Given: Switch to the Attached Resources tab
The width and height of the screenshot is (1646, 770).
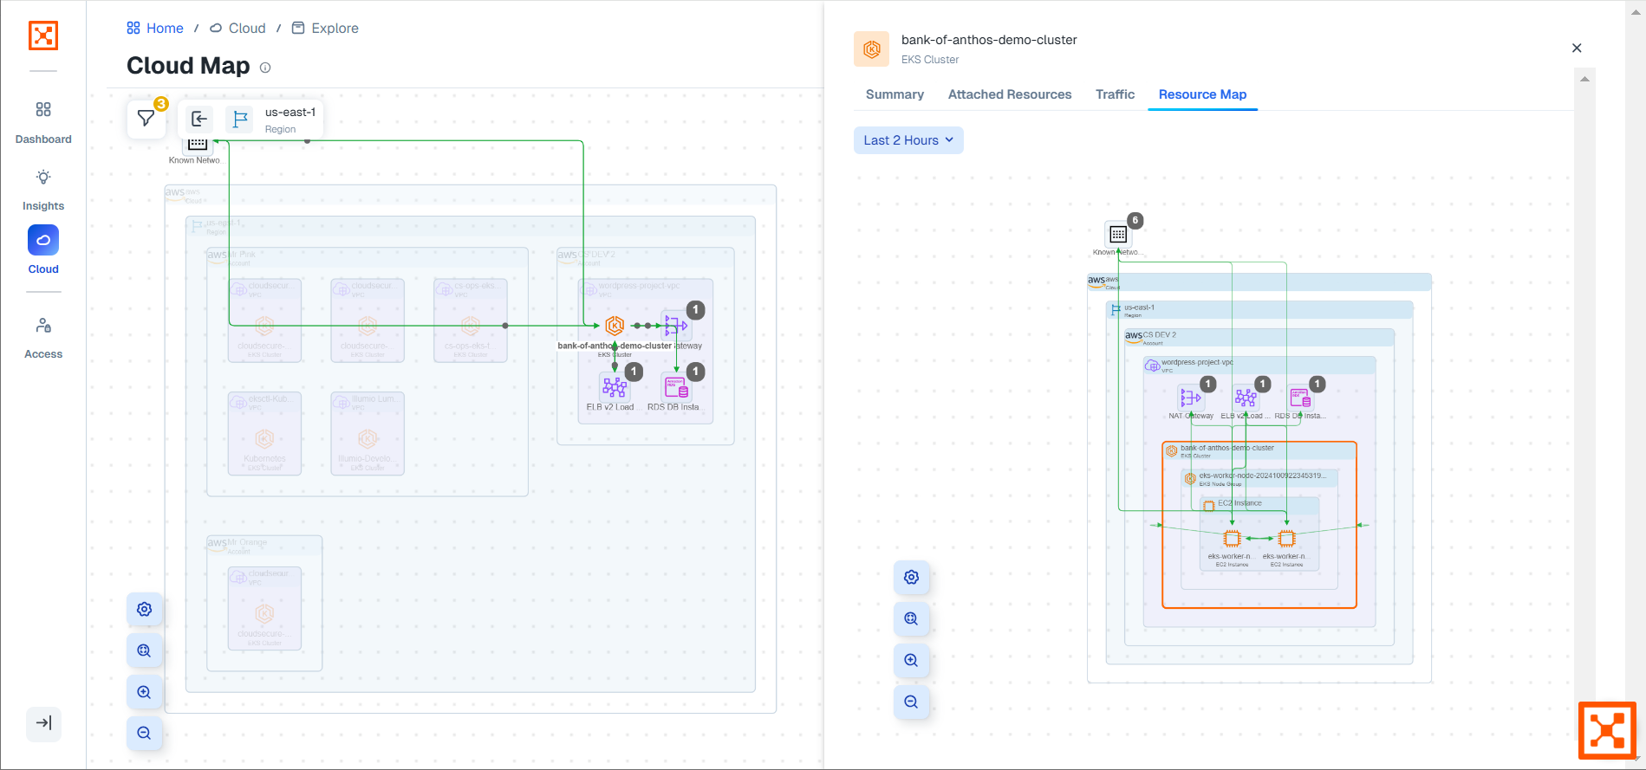Looking at the screenshot, I should click(x=1010, y=94).
